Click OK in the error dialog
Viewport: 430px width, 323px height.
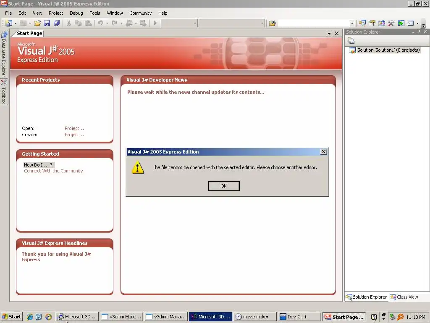click(x=224, y=186)
